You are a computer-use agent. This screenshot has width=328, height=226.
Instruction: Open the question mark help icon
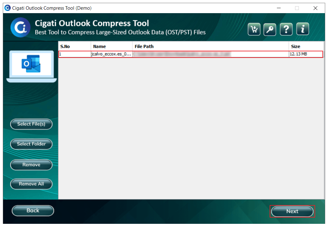click(286, 29)
